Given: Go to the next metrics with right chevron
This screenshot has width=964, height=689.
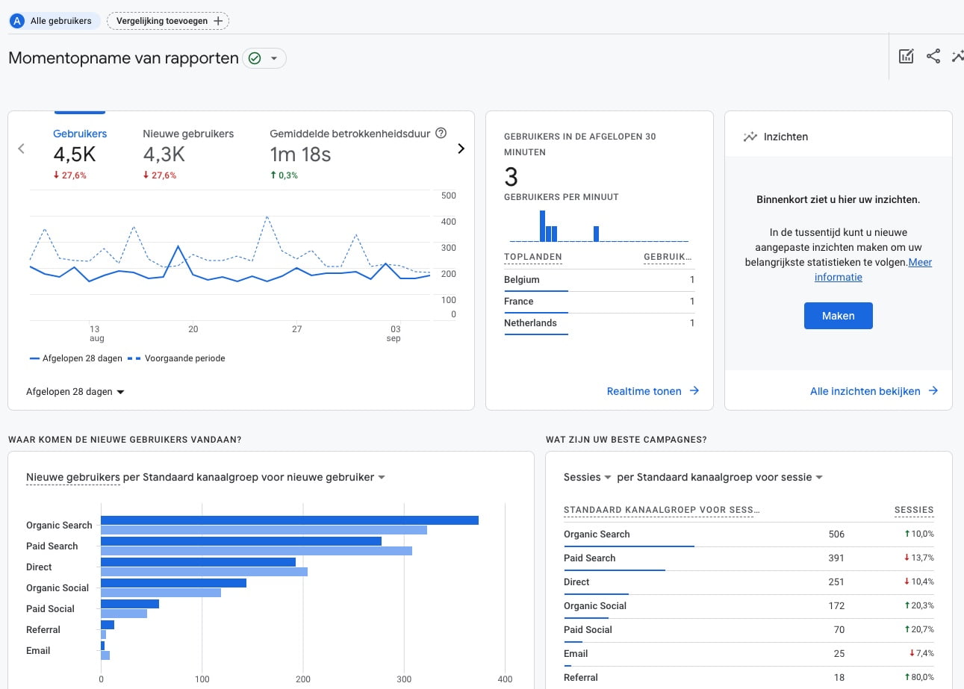Looking at the screenshot, I should (x=461, y=149).
